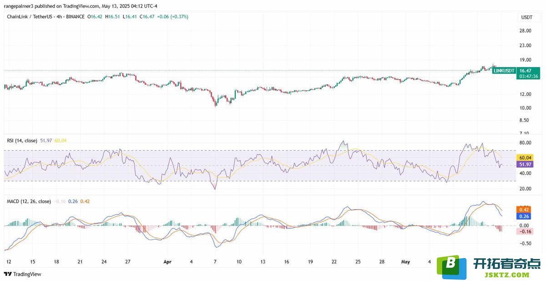Viewport: 546px width, 281px height.
Task: Click the 12 date label on time axis
Action: pos(8,262)
